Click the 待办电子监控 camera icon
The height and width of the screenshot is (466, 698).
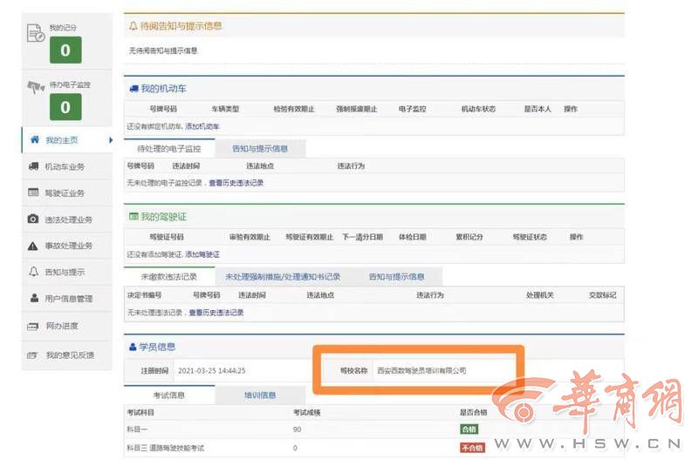[36, 86]
